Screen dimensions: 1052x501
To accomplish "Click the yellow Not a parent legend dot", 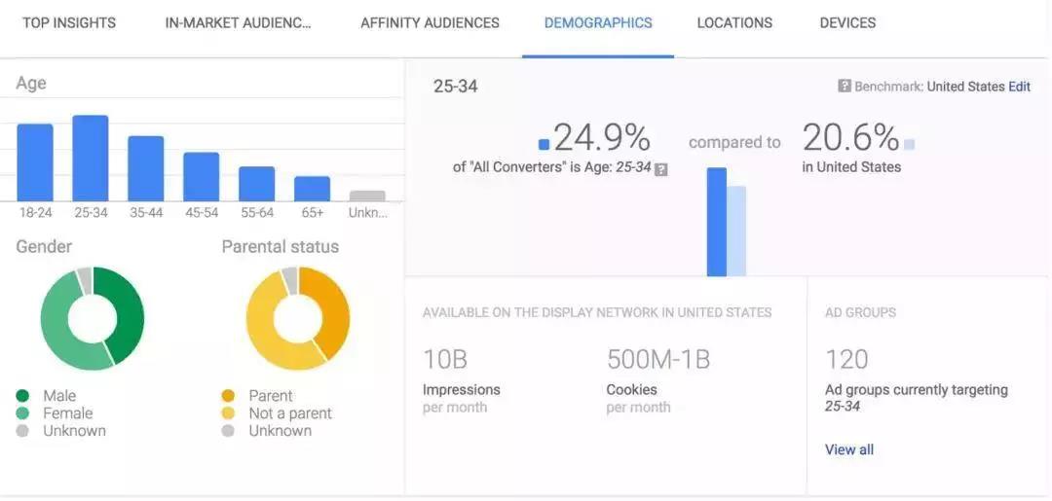I will point(228,413).
